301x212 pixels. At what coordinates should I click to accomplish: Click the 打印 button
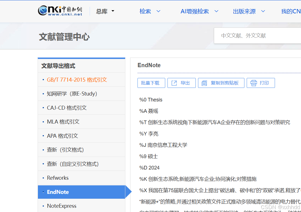(261, 83)
